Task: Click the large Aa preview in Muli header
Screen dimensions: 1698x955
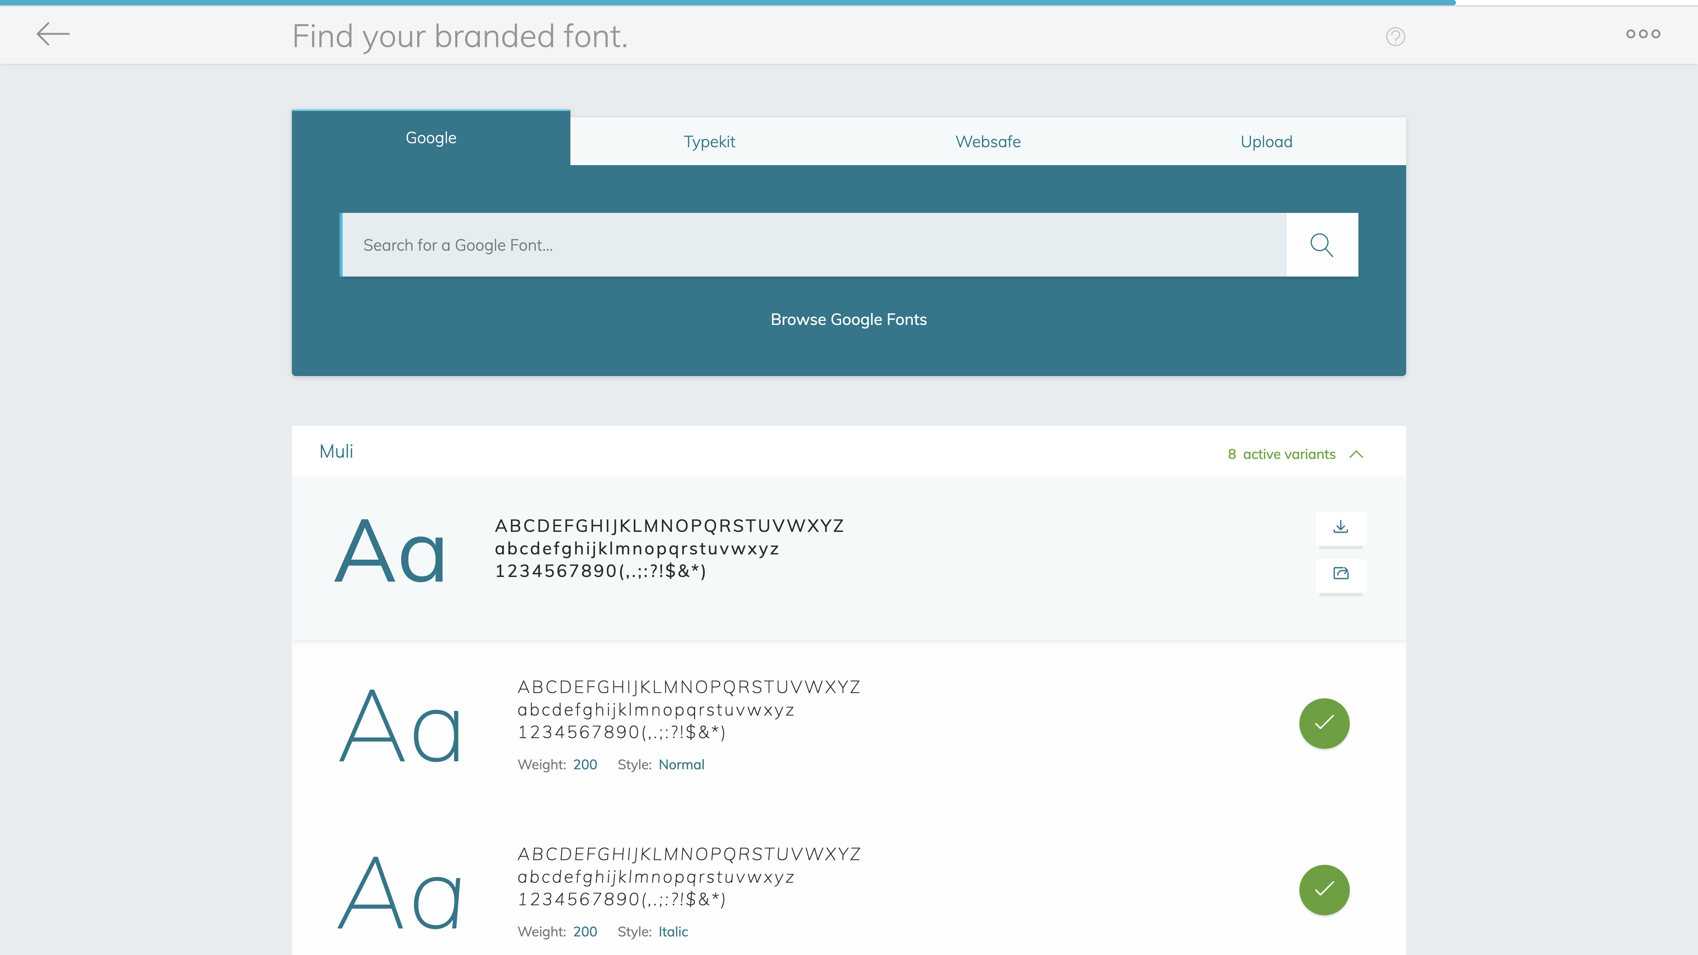Action: coord(390,551)
